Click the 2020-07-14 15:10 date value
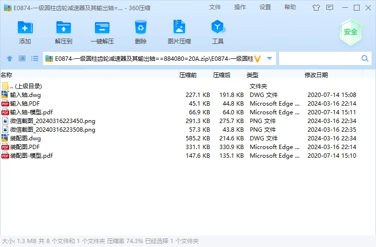Image resolution: width=376 pixels, height=247 pixels. (x=332, y=155)
